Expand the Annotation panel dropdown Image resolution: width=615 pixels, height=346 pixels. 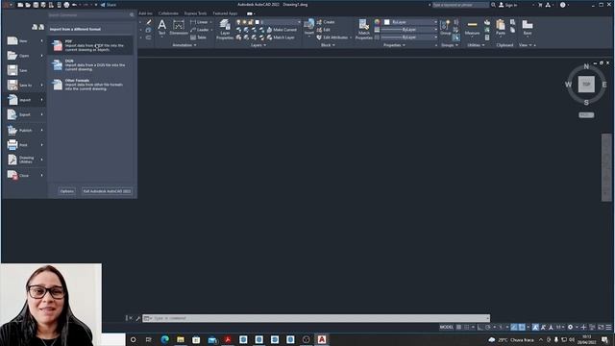tap(184, 45)
